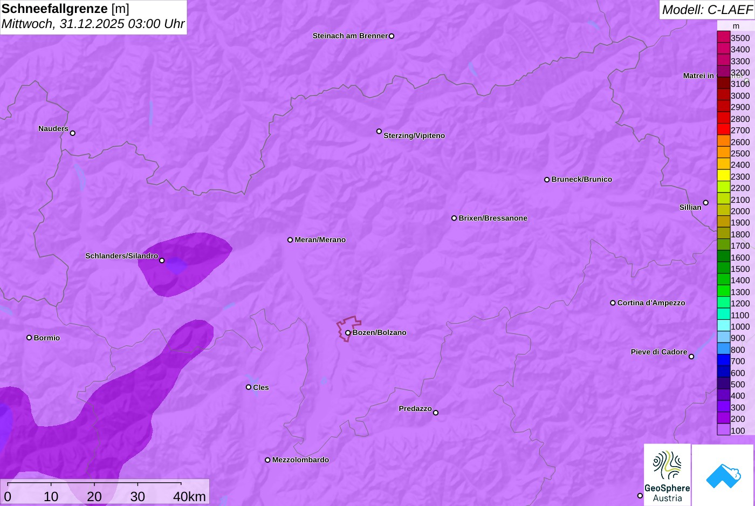Click the yellow 2300 m legend swatch
The height and width of the screenshot is (506, 755).
723,176
